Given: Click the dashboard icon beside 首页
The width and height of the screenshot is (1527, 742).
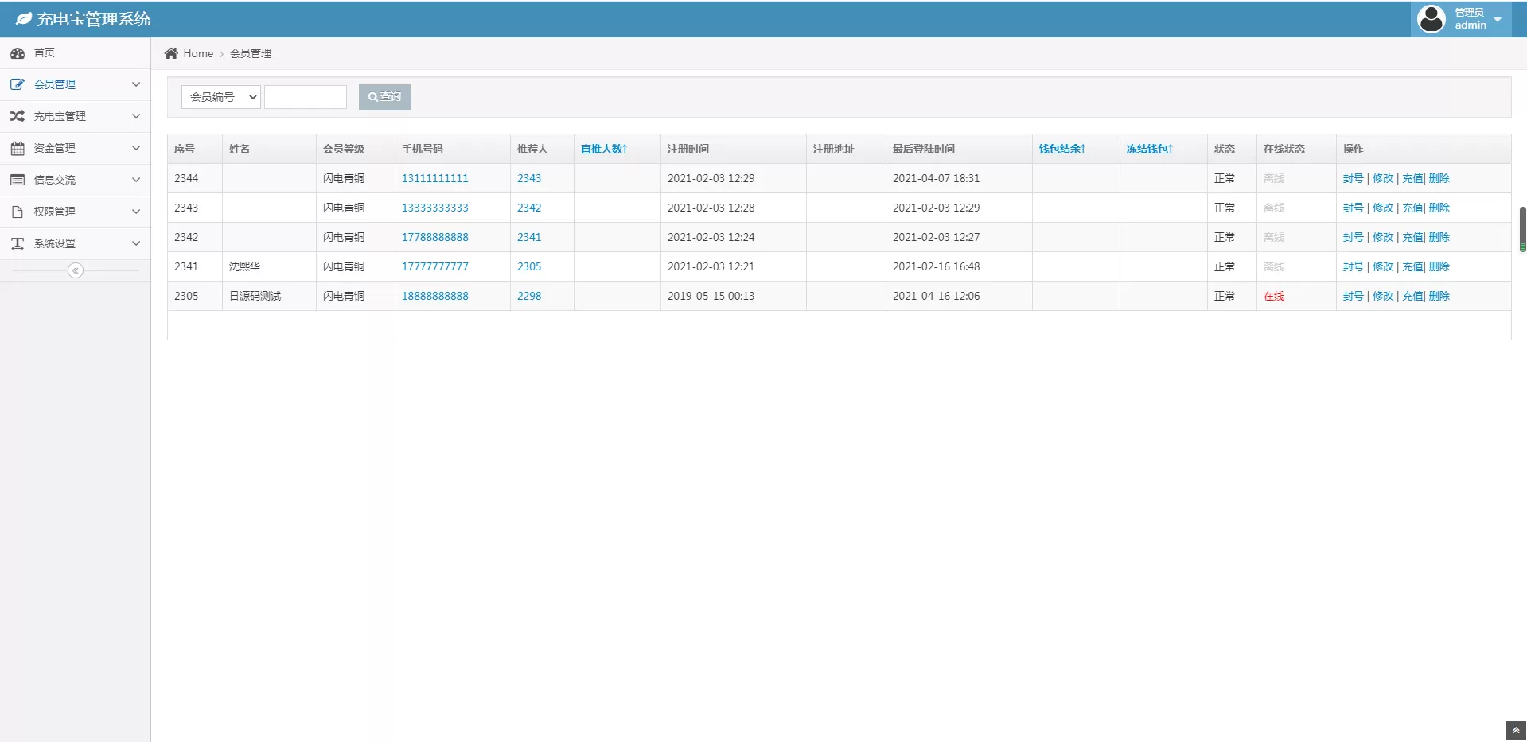Looking at the screenshot, I should click(x=18, y=53).
